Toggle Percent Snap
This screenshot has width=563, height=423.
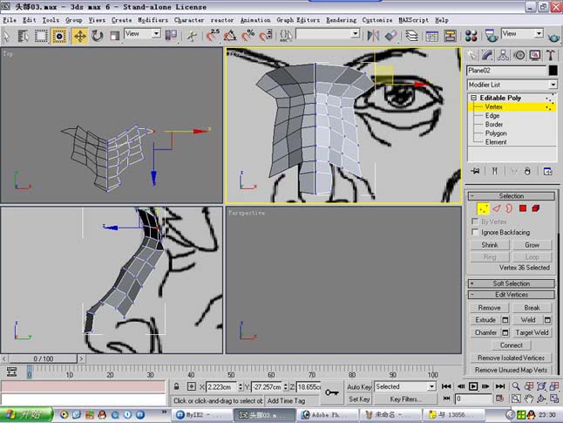pos(248,36)
